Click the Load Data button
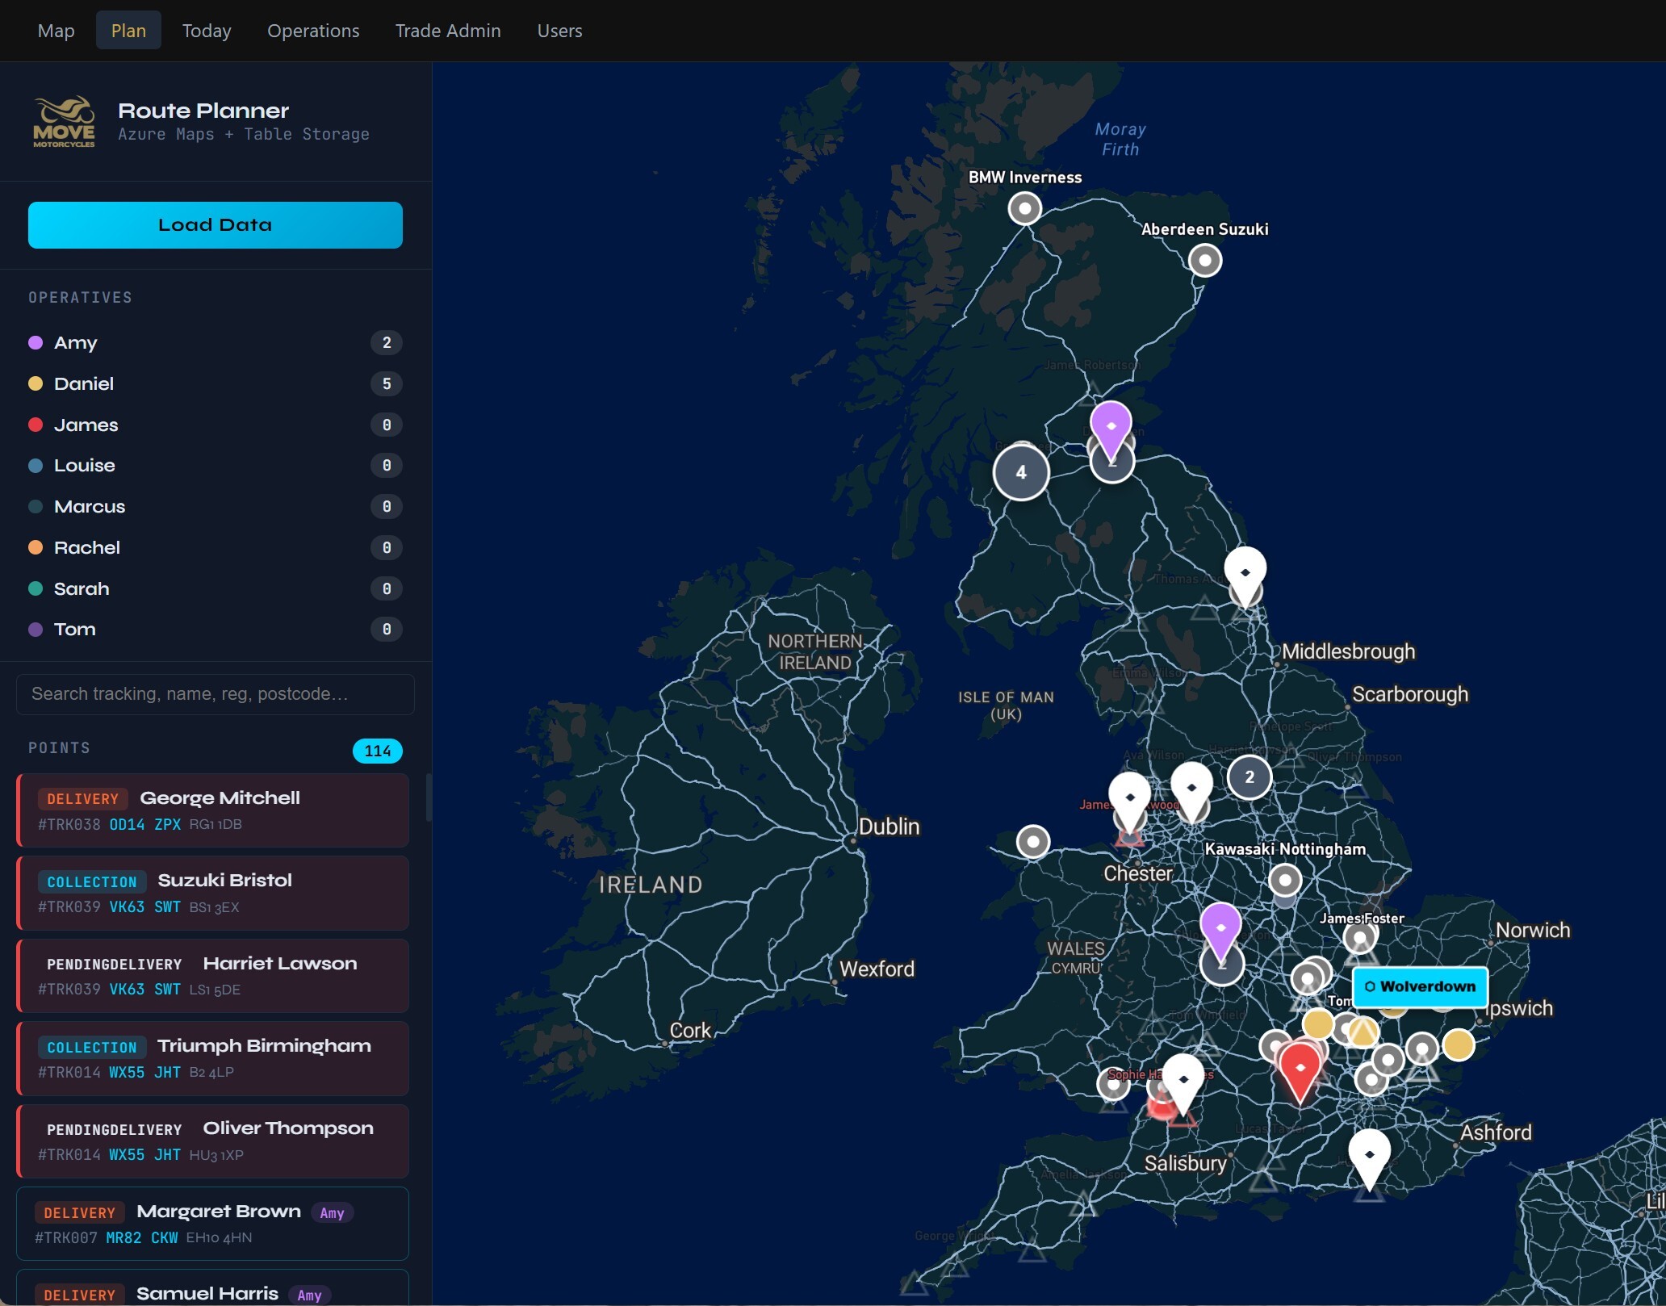 (x=216, y=225)
